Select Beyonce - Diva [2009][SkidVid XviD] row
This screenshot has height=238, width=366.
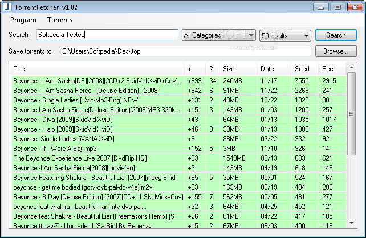179,120
